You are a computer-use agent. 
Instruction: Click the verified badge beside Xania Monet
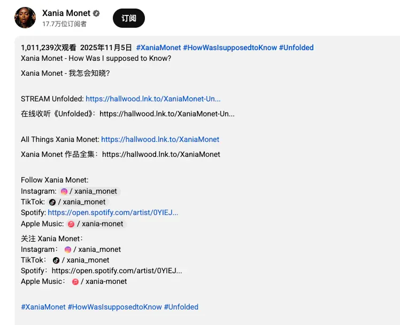tap(96, 13)
